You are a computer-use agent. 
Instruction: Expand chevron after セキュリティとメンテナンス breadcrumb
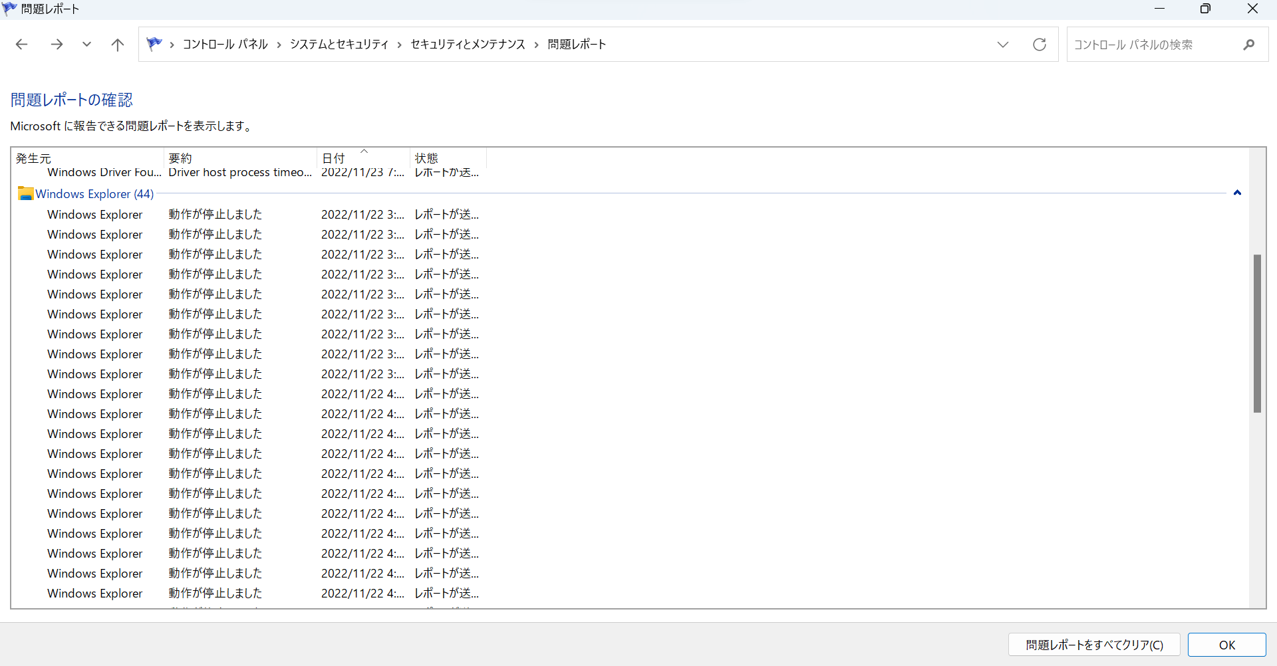click(536, 45)
